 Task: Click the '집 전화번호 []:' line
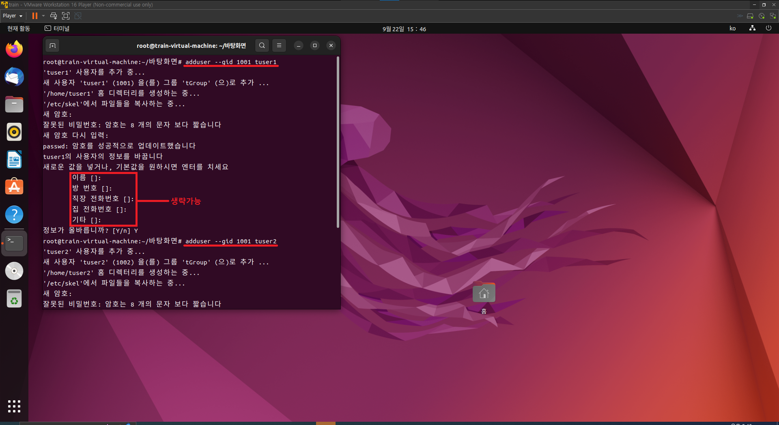pos(99,209)
